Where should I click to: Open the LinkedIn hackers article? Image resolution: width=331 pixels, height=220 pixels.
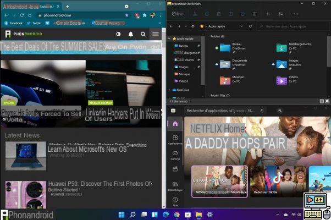[124, 94]
